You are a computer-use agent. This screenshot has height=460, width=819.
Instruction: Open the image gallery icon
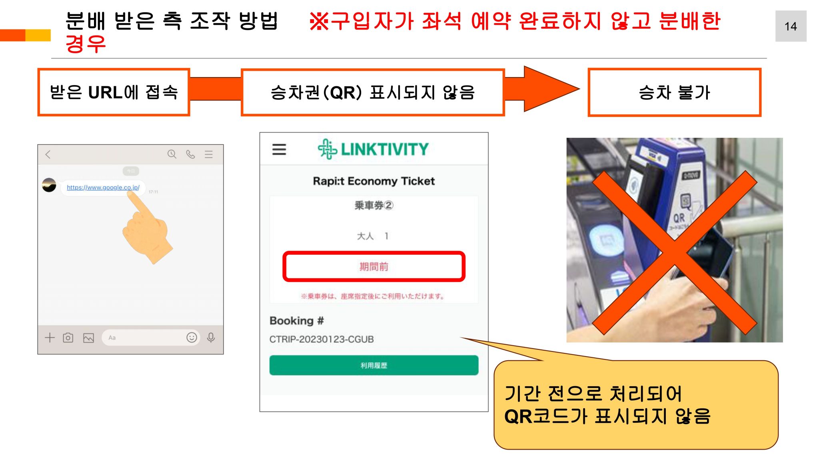[x=88, y=338]
